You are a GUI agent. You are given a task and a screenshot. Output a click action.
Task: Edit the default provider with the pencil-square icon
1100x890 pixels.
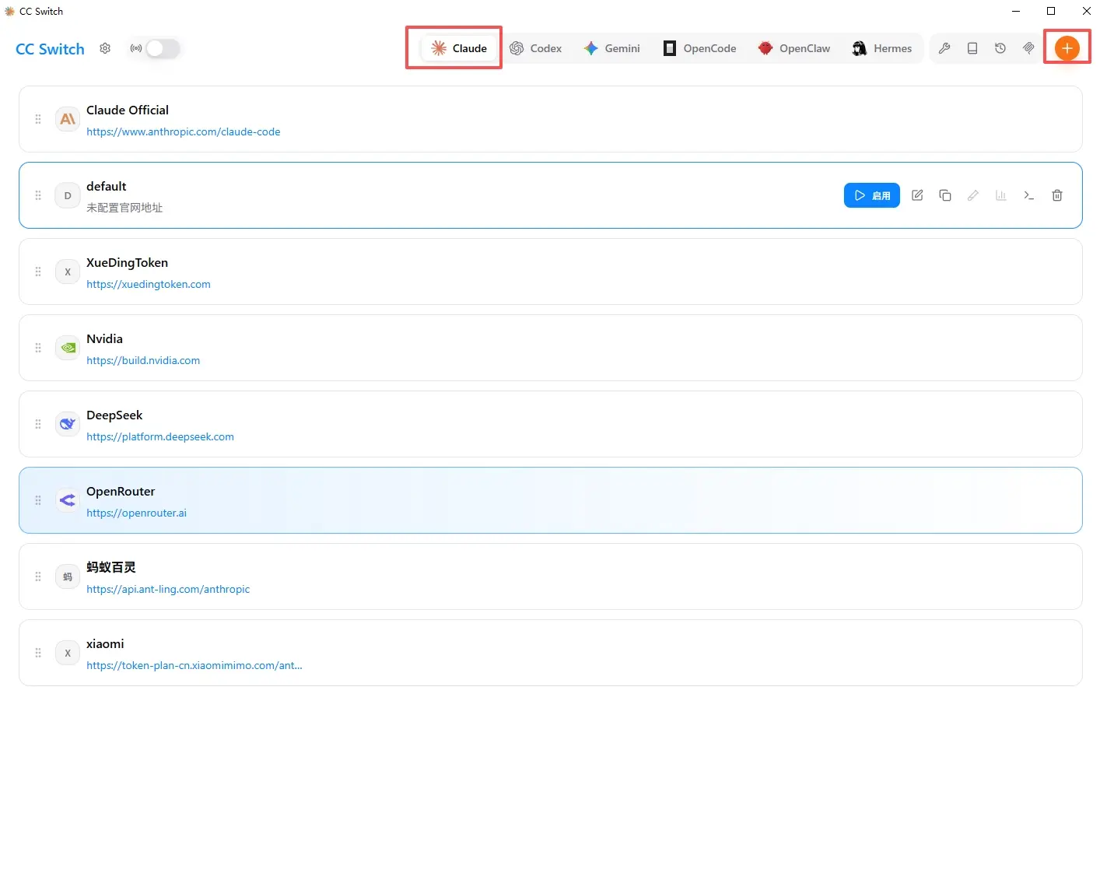(917, 195)
